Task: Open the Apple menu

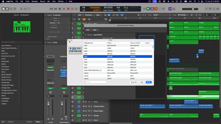Action: [3, 1]
